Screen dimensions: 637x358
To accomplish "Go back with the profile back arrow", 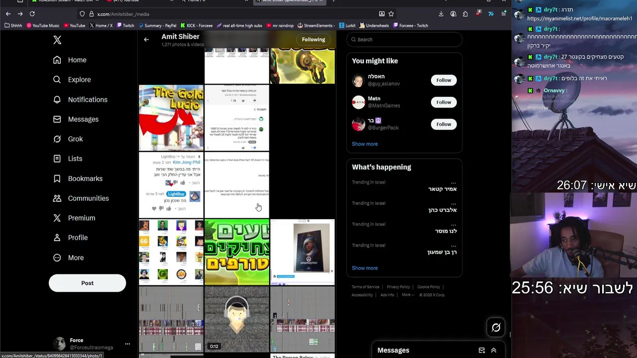I will [146, 39].
